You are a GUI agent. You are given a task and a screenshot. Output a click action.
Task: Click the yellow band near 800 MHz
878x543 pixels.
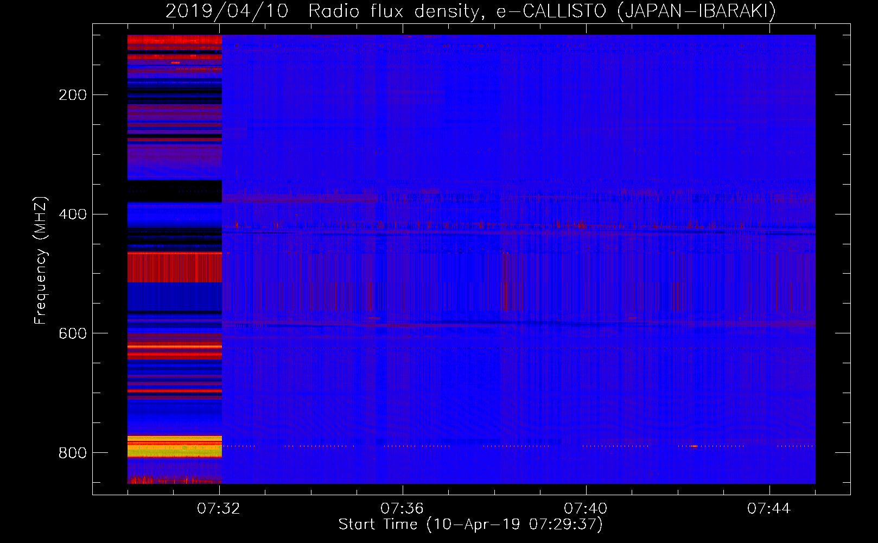175,447
